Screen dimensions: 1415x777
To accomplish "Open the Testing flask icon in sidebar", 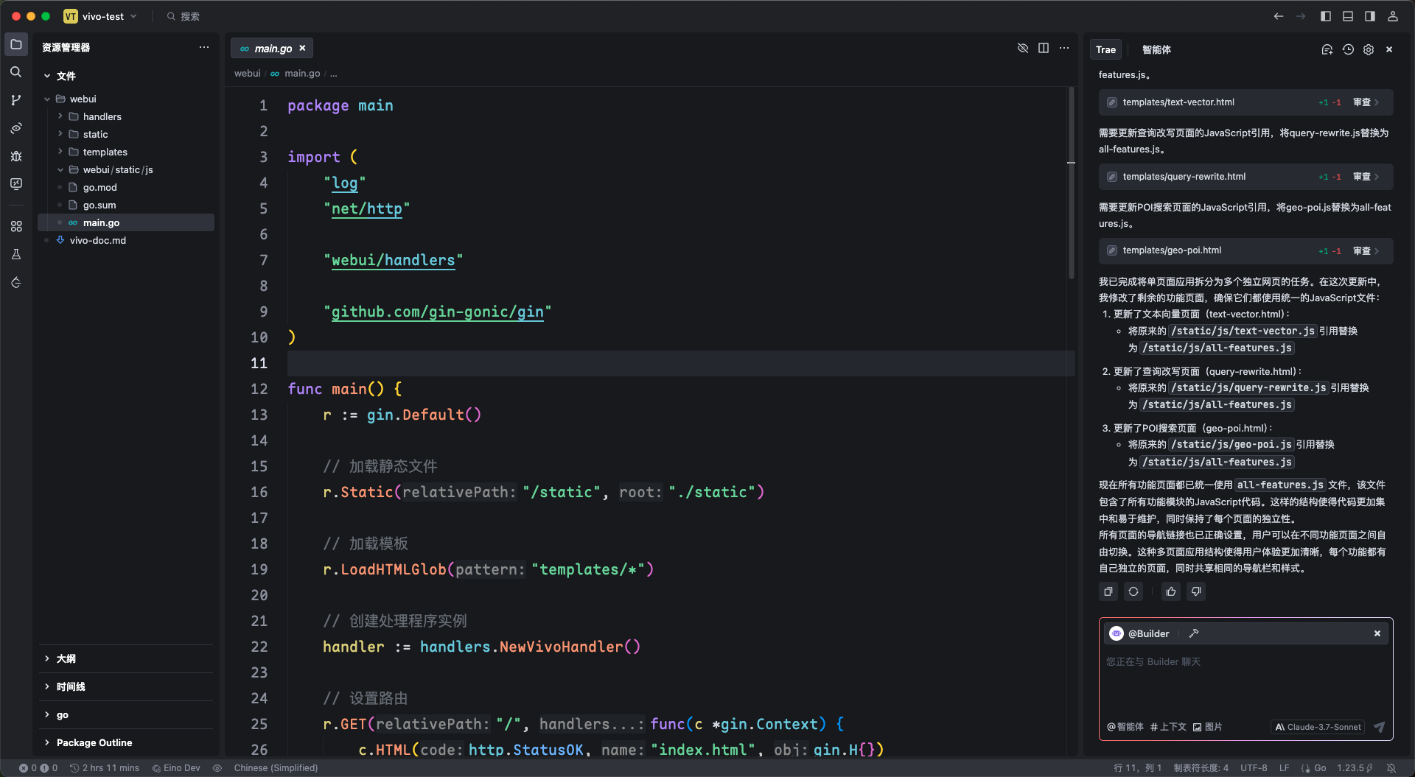I will click(x=16, y=255).
